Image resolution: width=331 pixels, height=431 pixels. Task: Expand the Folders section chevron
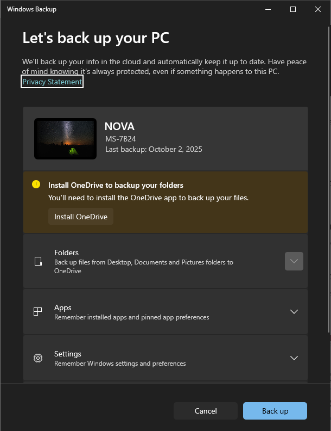coord(294,261)
